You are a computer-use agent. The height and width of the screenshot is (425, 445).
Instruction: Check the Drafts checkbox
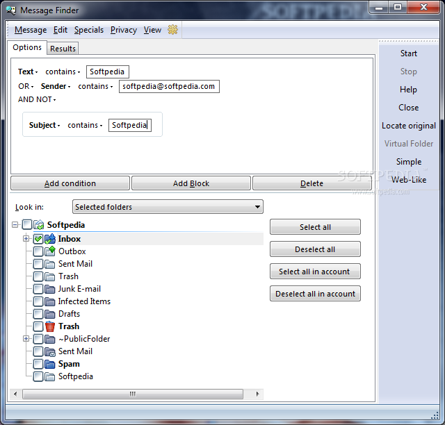click(x=38, y=314)
